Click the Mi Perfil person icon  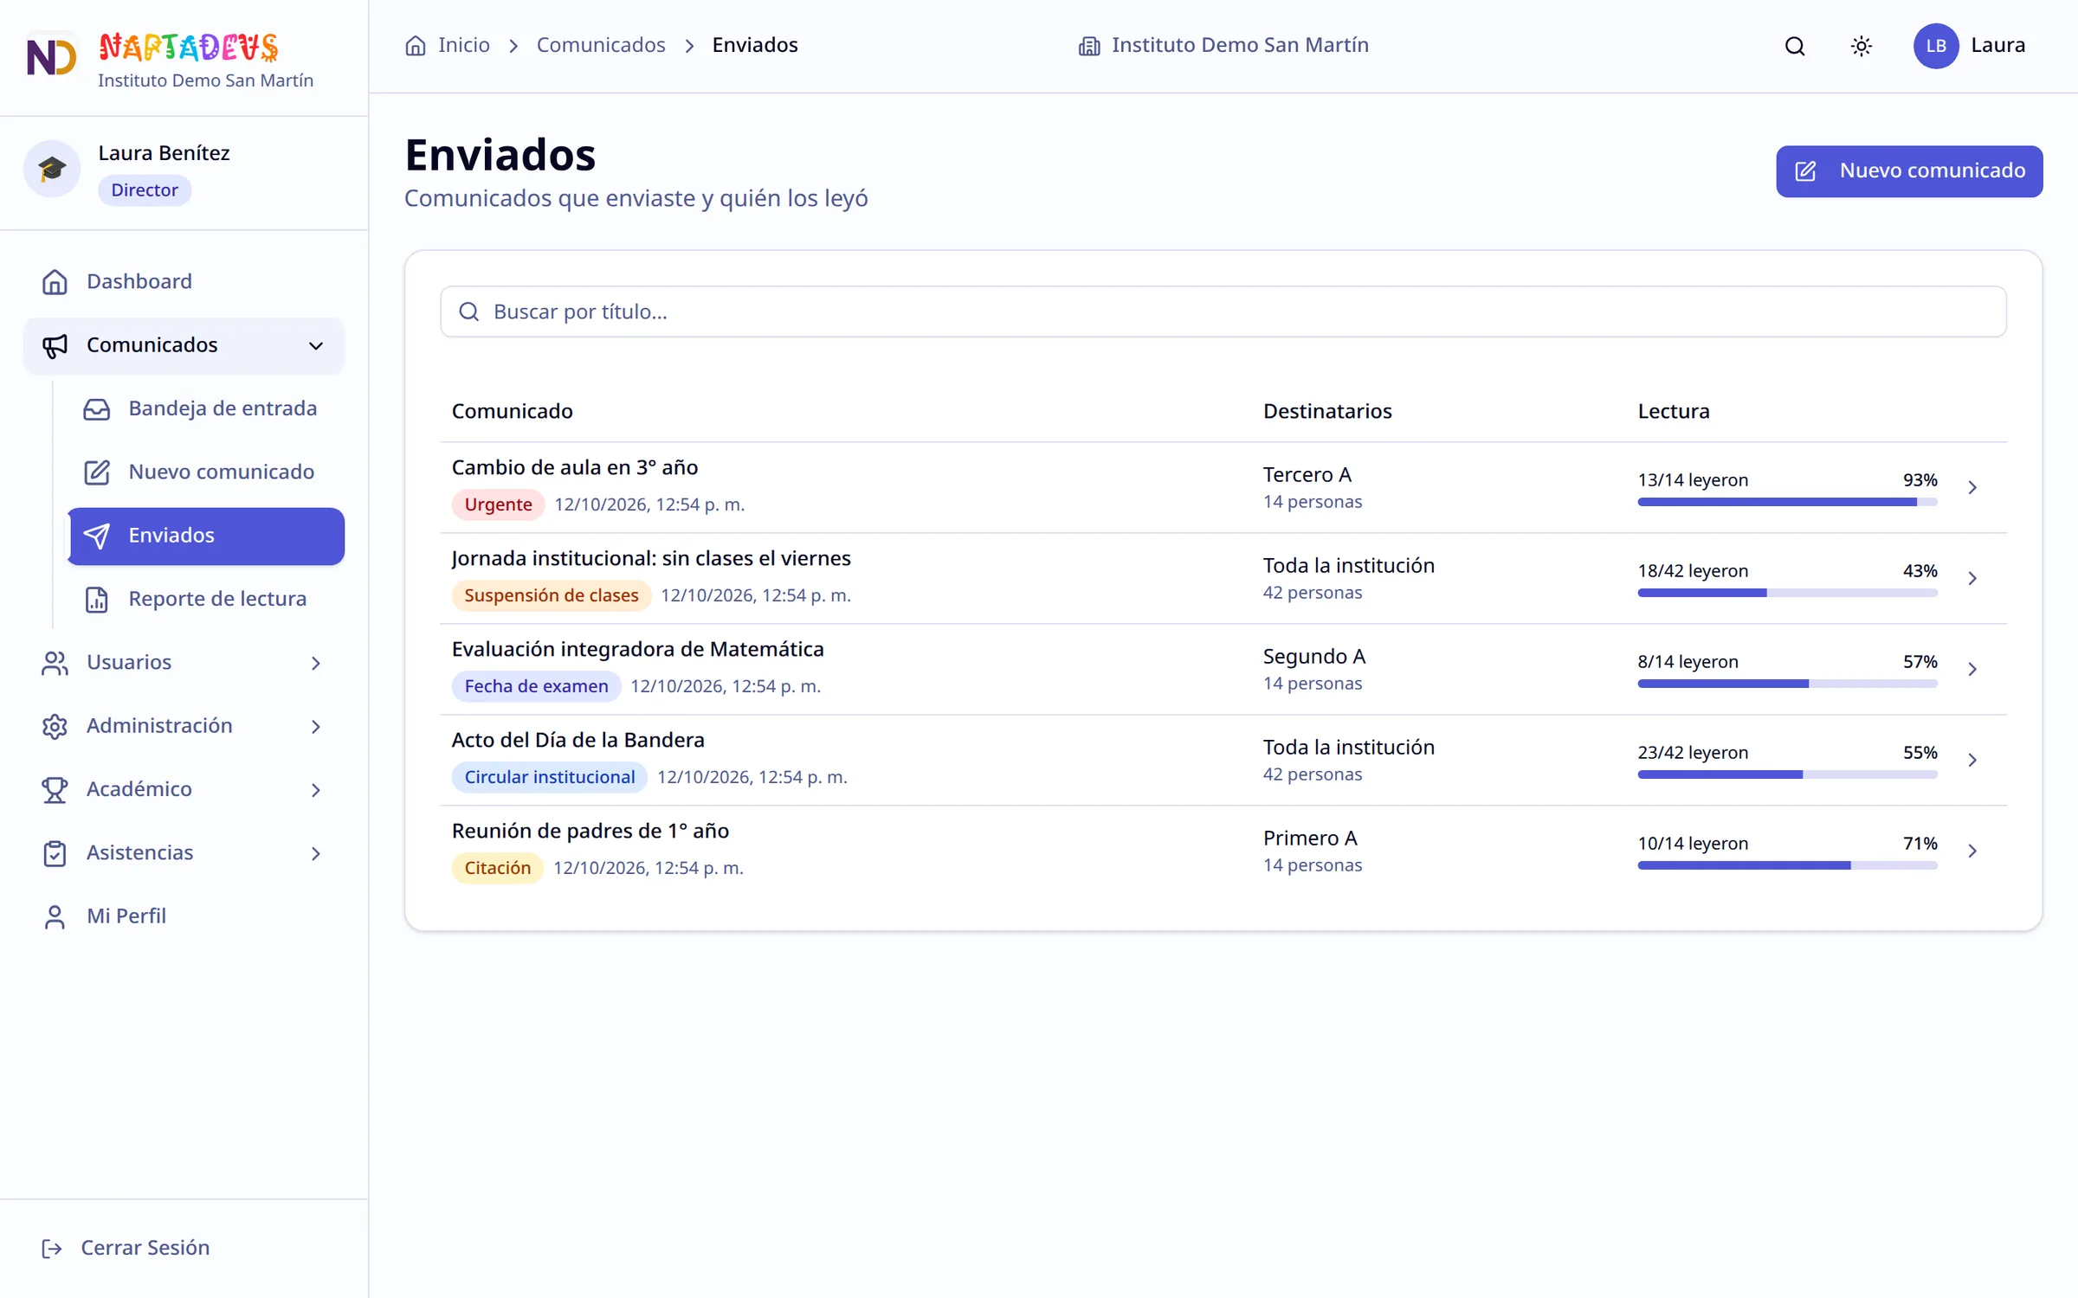[x=55, y=916]
